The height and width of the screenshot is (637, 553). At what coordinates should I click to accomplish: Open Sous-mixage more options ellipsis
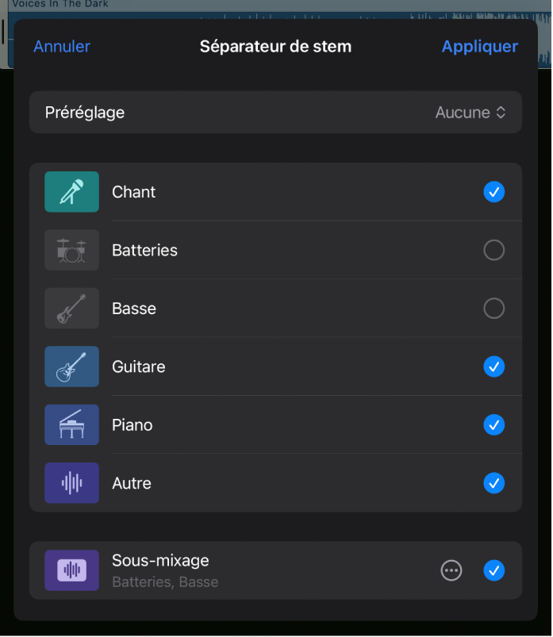[x=451, y=570]
